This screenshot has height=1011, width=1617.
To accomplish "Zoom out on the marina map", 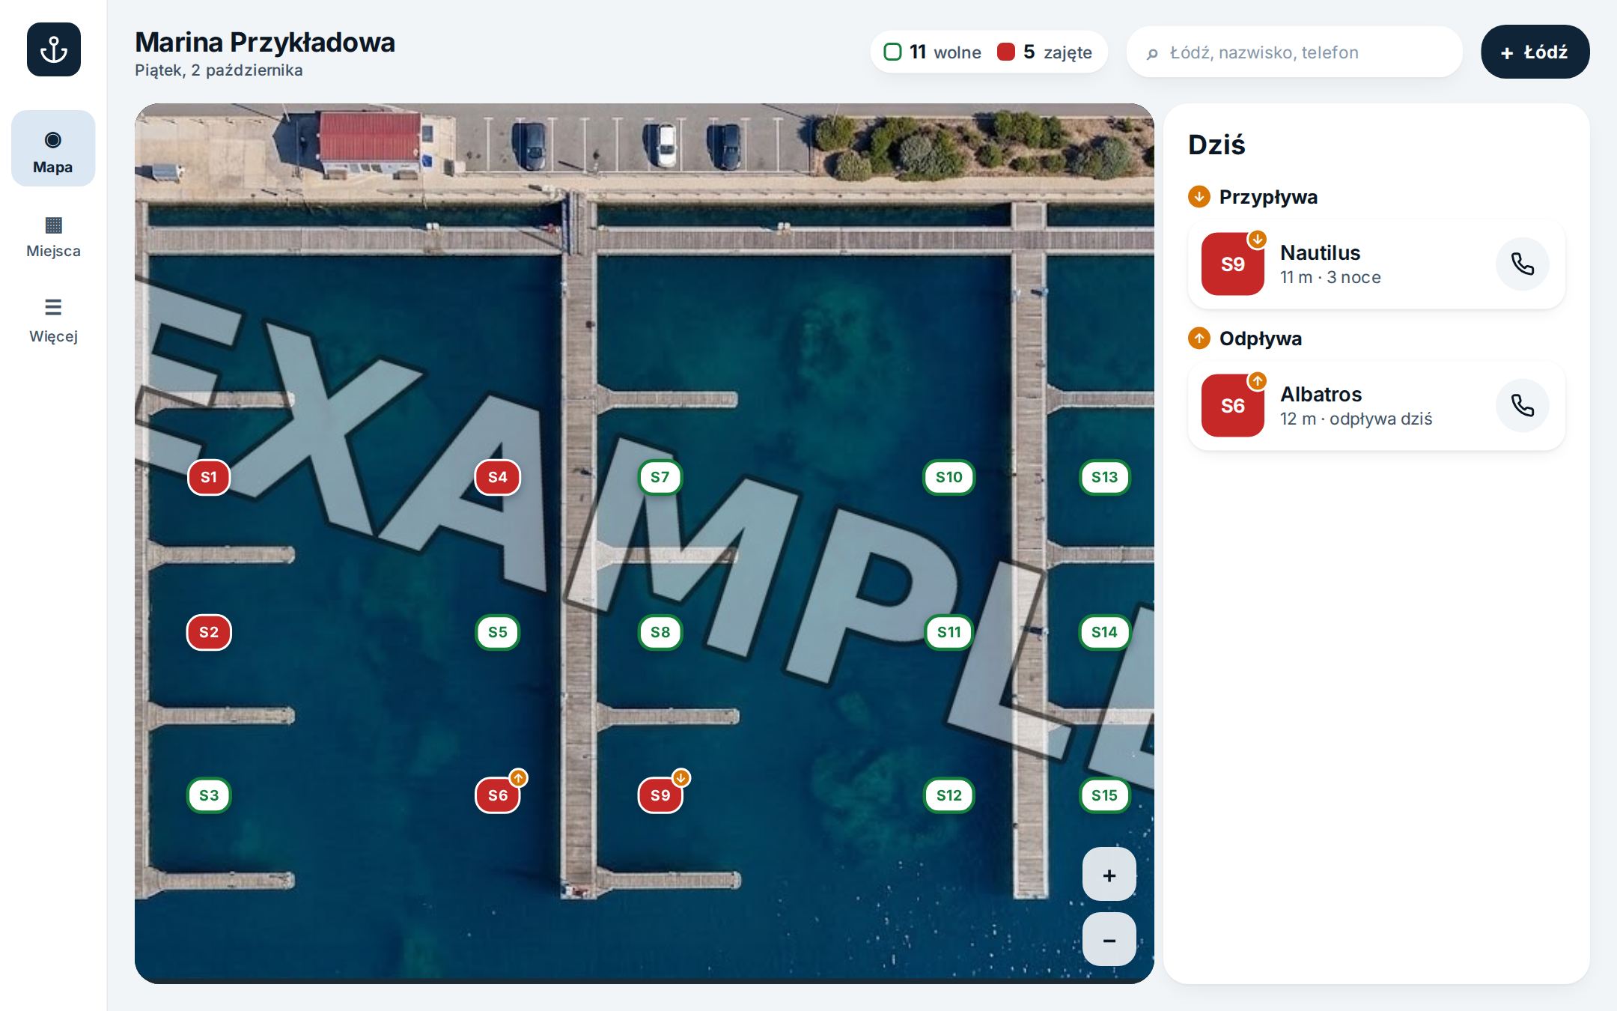I will pos(1109,940).
